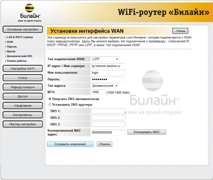
Task: Click the DNS 1 input field
Action: pyautogui.click(x=108, y=111)
